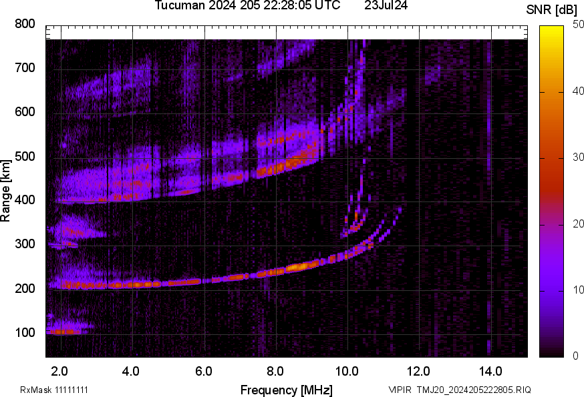Click the colorbar tick value 20
The width and height of the screenshot is (584, 397).
578,224
